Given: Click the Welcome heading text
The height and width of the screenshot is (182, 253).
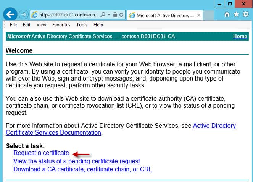Looking at the screenshot, I should [x=19, y=50].
